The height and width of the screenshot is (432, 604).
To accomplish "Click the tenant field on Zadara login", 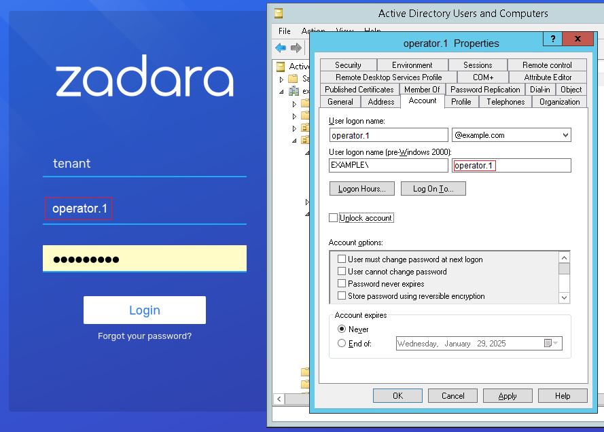I will pyautogui.click(x=145, y=164).
